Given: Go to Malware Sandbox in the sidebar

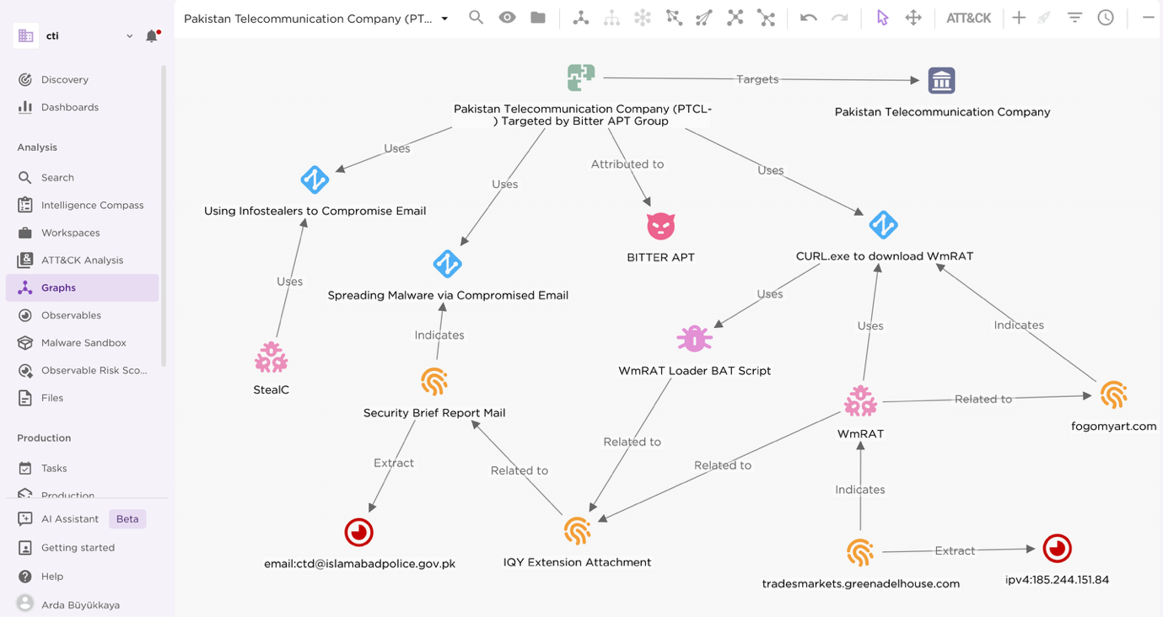Looking at the screenshot, I should pyautogui.click(x=83, y=343).
